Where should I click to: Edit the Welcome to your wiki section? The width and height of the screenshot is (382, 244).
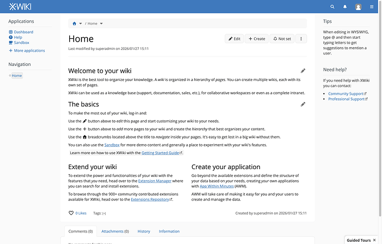[x=303, y=71]
